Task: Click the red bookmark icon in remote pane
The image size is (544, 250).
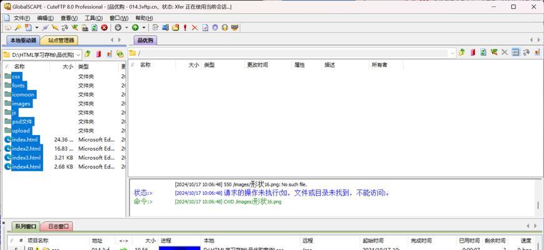Action: [473, 52]
